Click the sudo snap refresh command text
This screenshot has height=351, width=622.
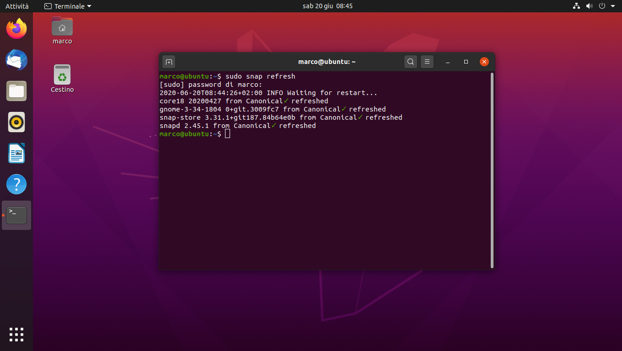click(260, 76)
